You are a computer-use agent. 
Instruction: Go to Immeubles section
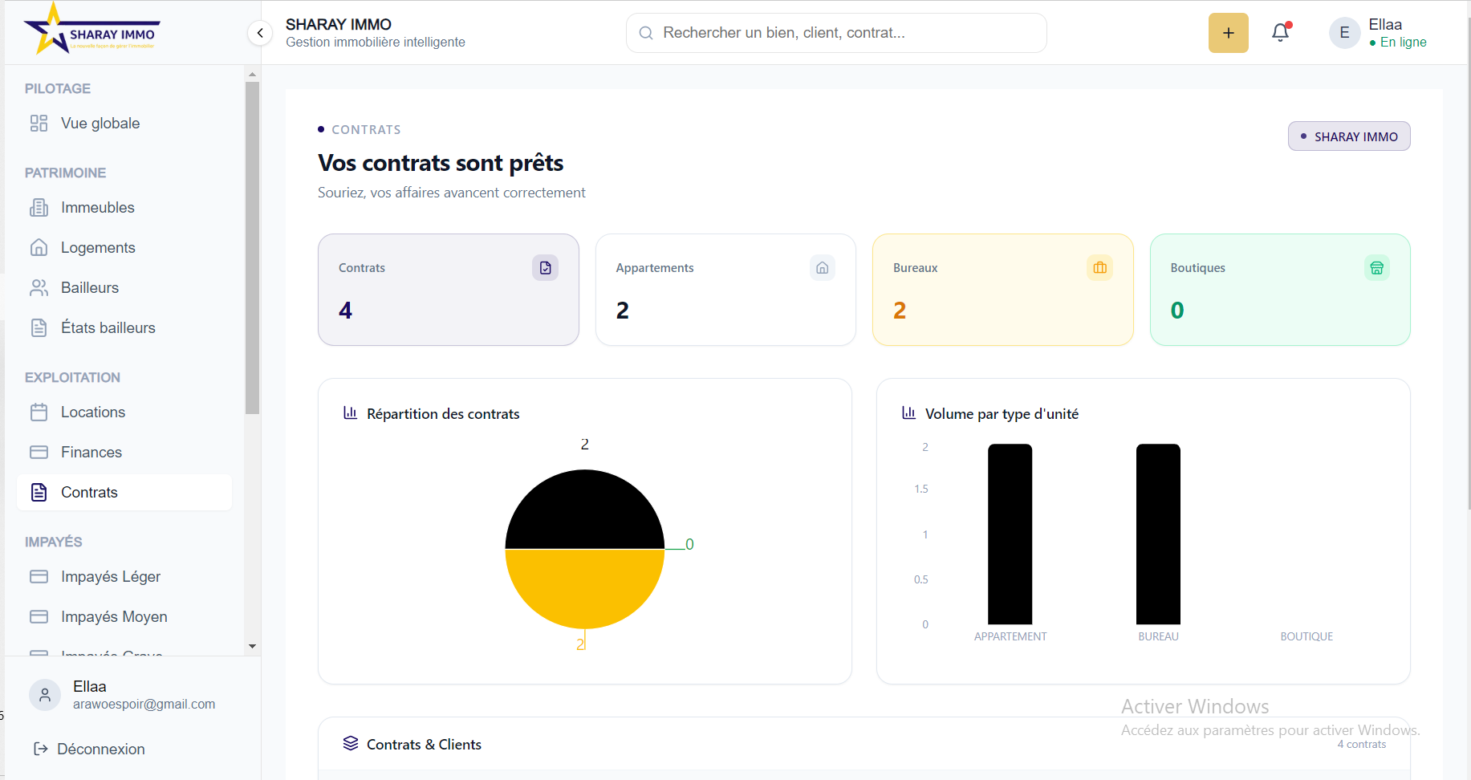tap(97, 208)
